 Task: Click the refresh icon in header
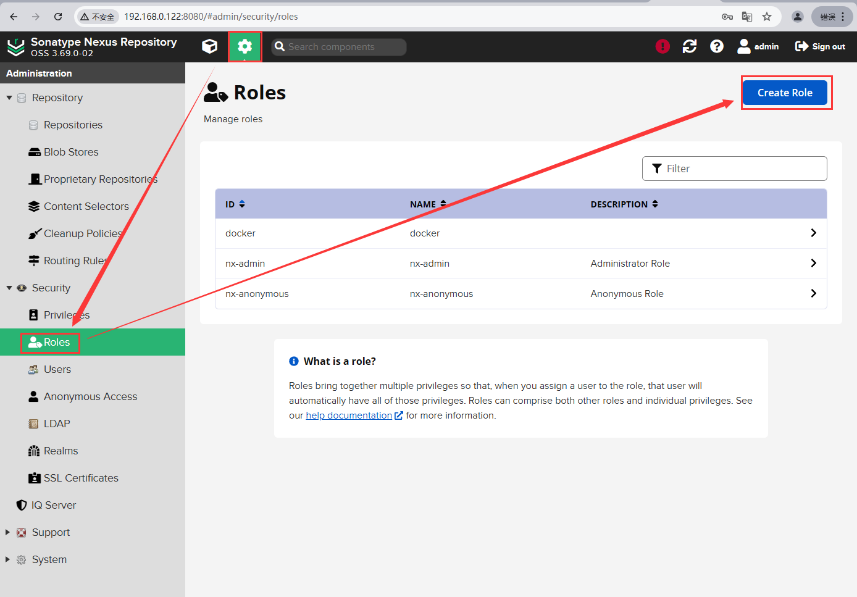[690, 46]
